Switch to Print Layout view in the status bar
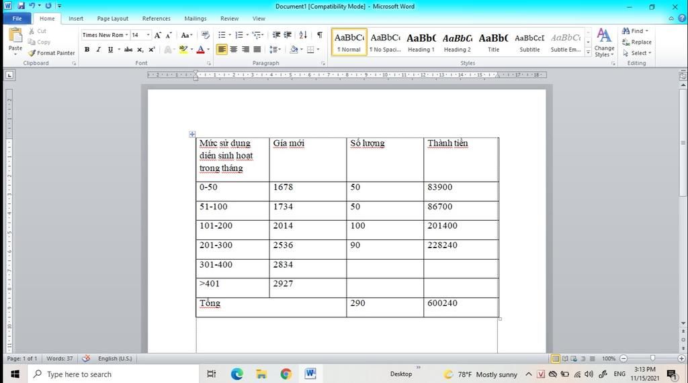This screenshot has width=688, height=383. point(556,358)
